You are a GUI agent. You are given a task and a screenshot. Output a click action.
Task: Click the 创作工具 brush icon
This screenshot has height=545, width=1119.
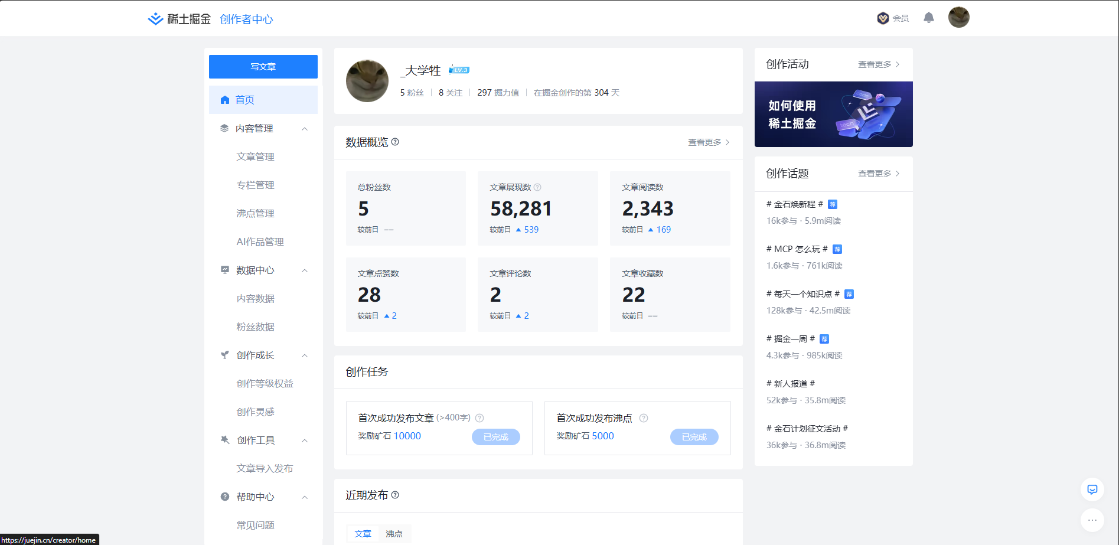coord(223,440)
